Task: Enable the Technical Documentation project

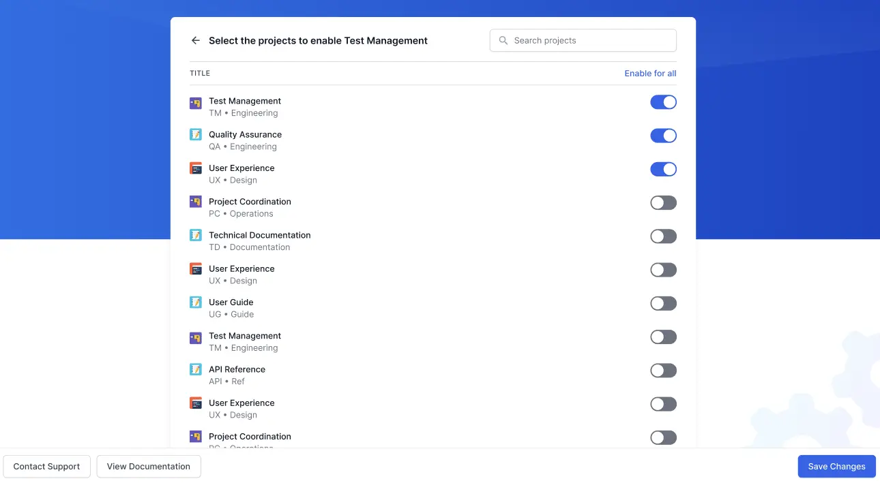Action: 663,236
